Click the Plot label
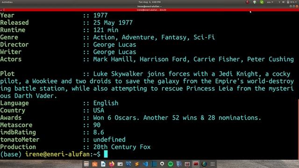 [7, 74]
